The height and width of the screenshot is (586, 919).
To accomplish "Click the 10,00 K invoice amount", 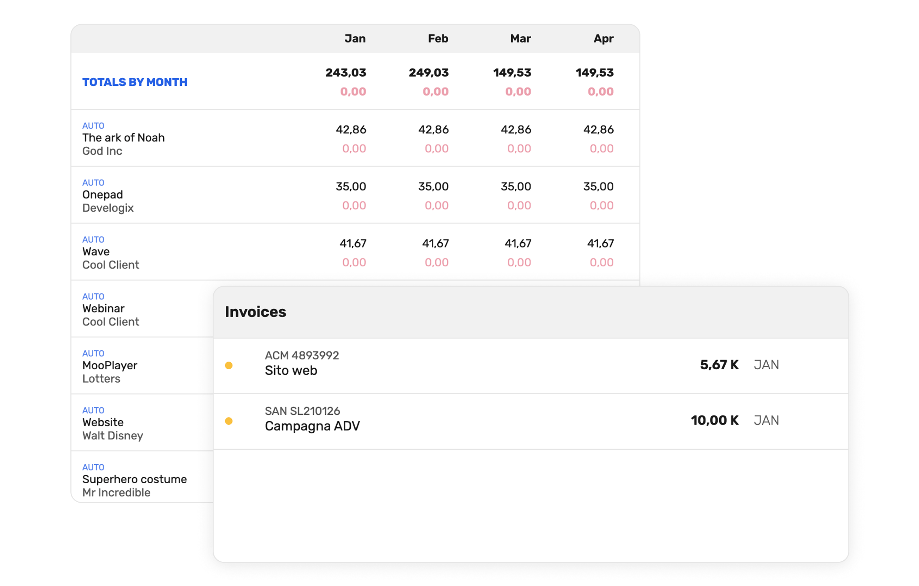I will coord(714,420).
